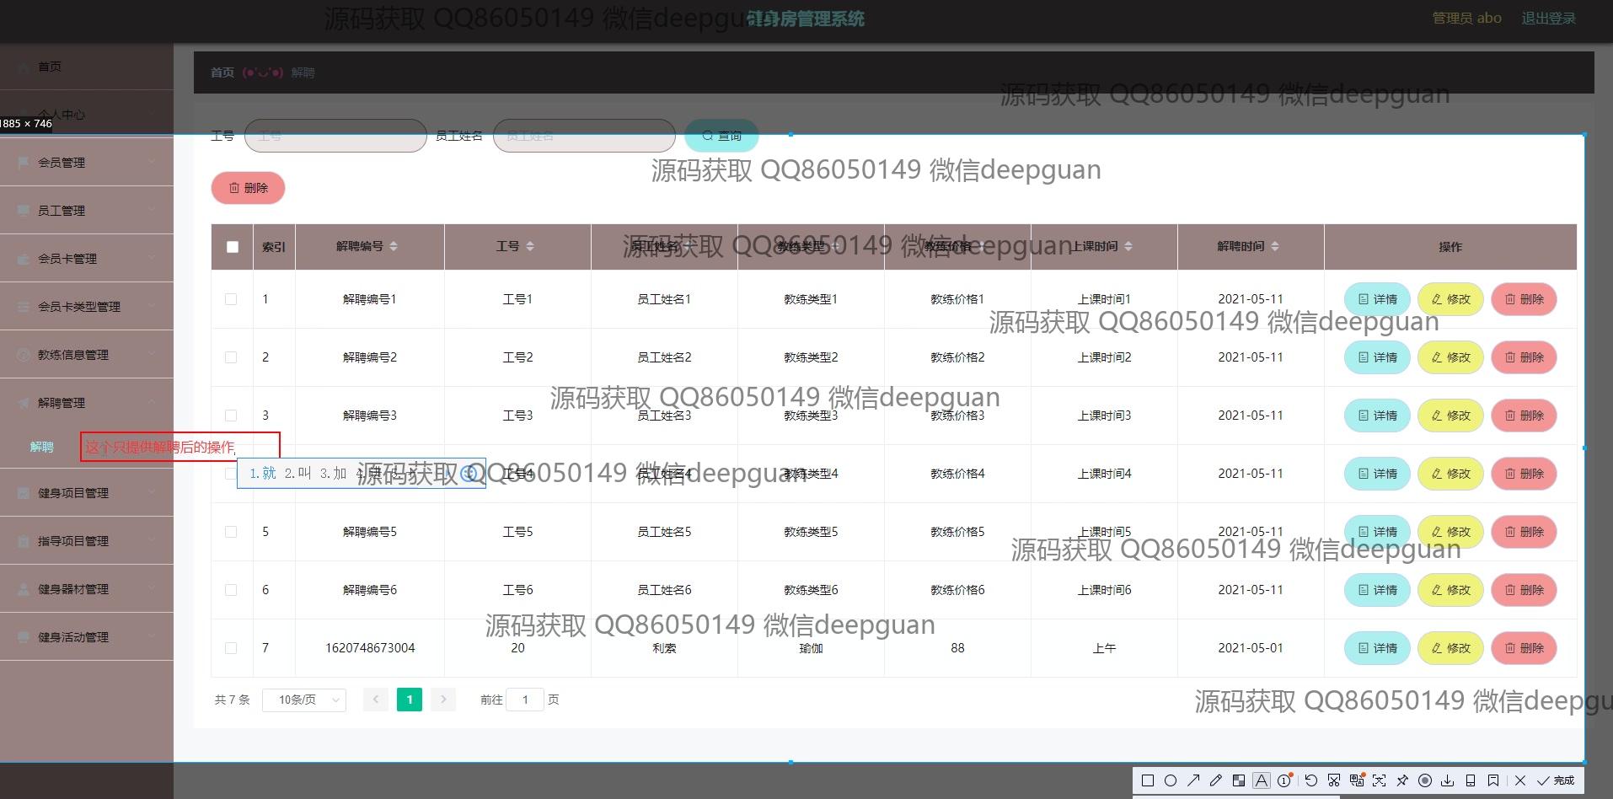The image size is (1613, 799).
Task: Click the download save icon
Action: (1448, 780)
